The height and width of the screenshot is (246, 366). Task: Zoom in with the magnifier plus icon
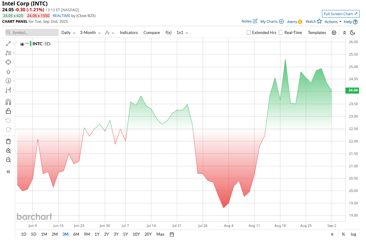(8, 151)
